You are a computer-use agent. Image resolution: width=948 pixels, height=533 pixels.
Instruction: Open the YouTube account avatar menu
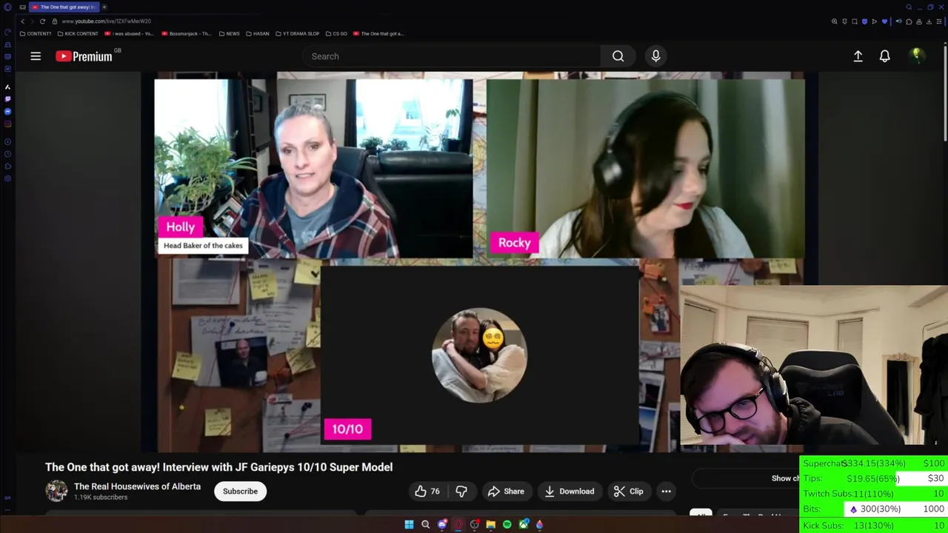coord(917,56)
